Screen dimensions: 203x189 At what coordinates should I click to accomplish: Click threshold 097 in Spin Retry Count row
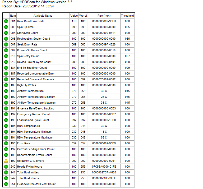point(127,56)
